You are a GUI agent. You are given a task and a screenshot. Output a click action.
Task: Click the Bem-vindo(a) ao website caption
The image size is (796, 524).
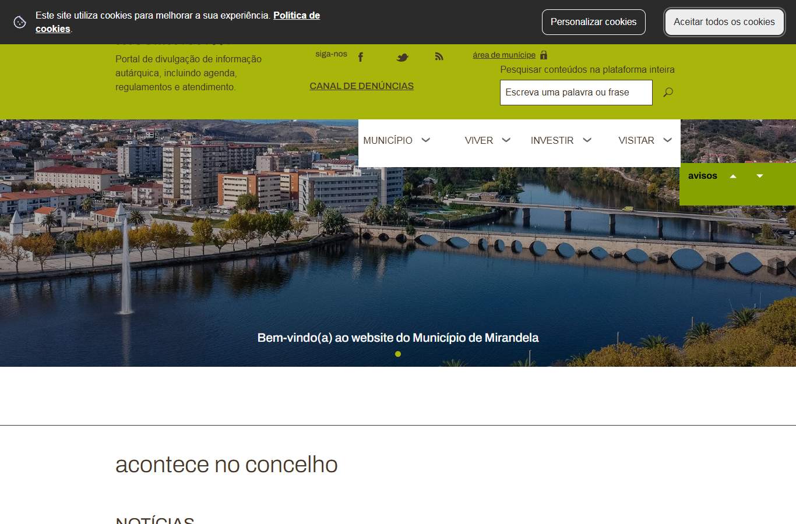[x=398, y=338]
